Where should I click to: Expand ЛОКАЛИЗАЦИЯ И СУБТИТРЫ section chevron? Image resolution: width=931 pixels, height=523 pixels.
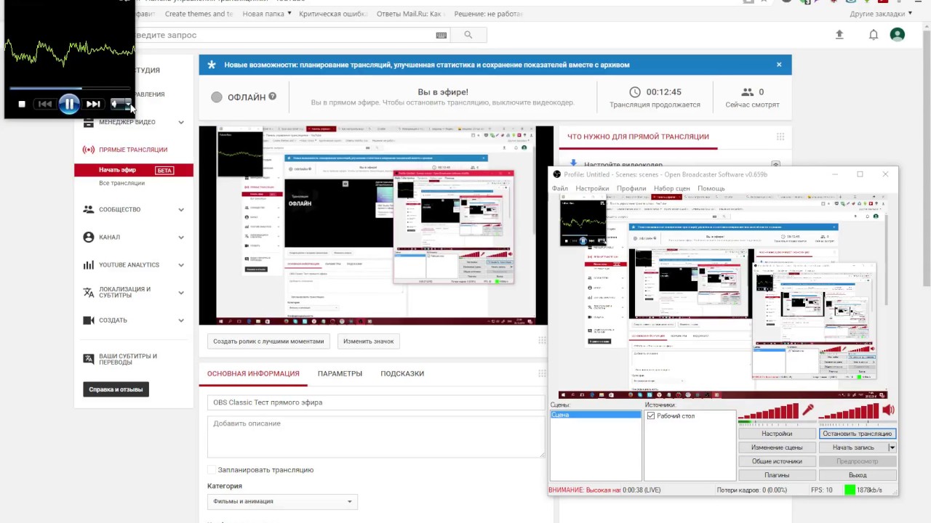coord(181,292)
